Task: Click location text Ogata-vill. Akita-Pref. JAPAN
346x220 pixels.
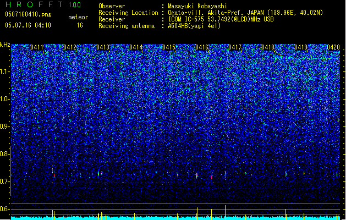Action: [216, 13]
